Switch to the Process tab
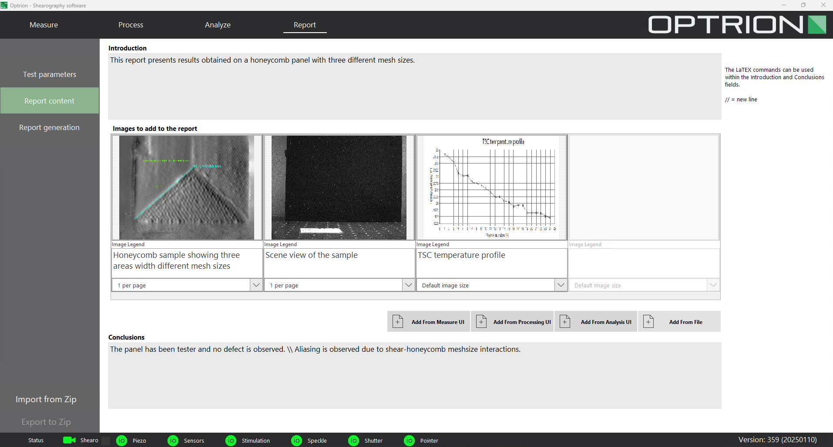The width and height of the screenshot is (833, 447). (131, 25)
